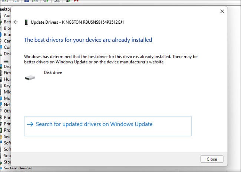Select the "Disp" display category in Device Manager

[x=7, y=67]
